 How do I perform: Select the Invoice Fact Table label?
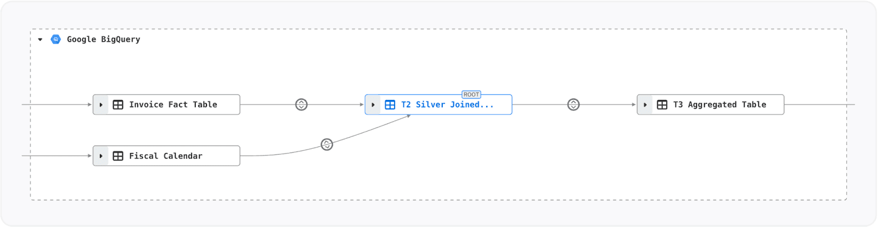(x=173, y=105)
